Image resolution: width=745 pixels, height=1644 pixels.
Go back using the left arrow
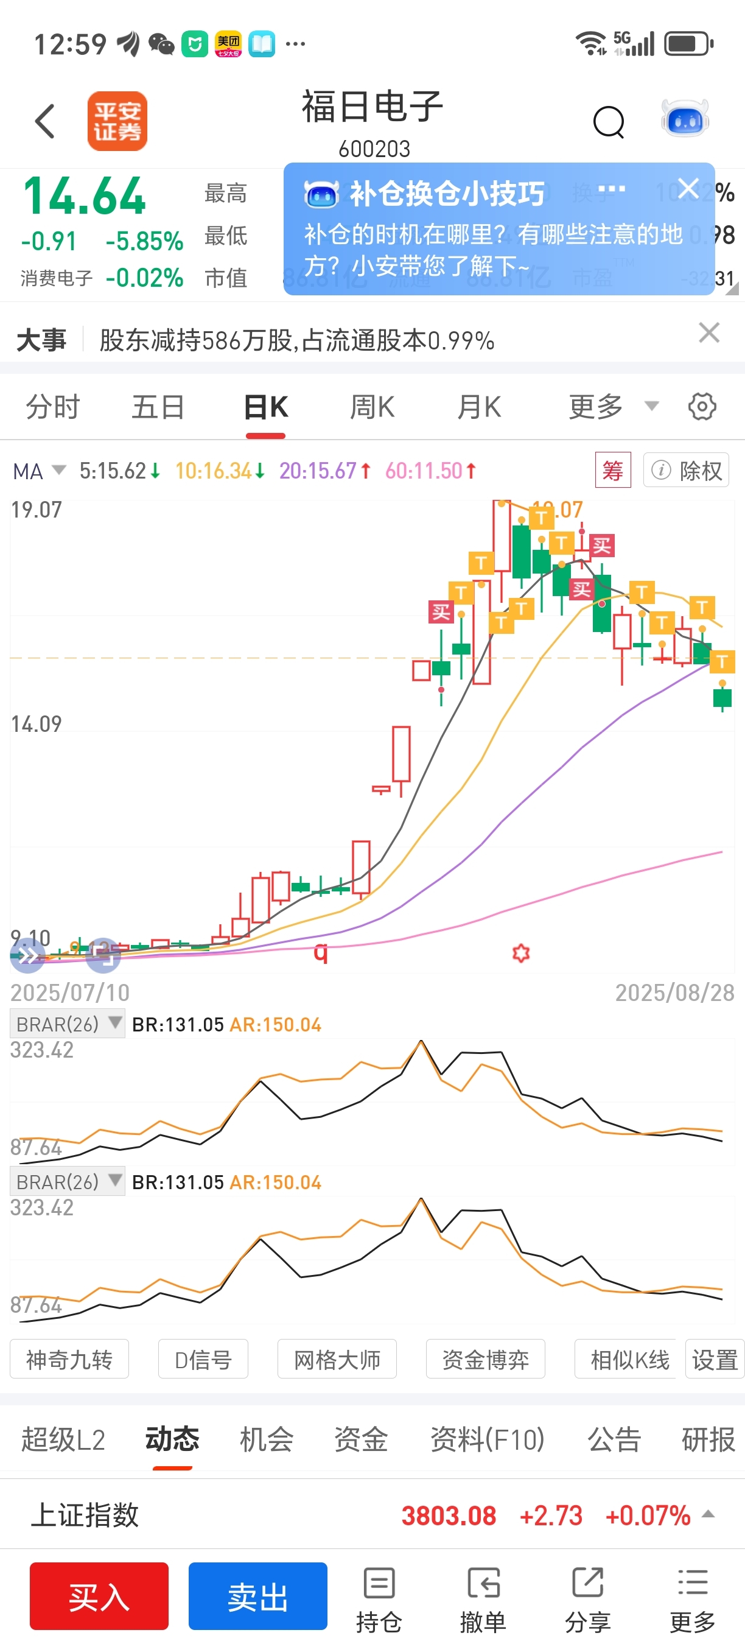pos(44,121)
